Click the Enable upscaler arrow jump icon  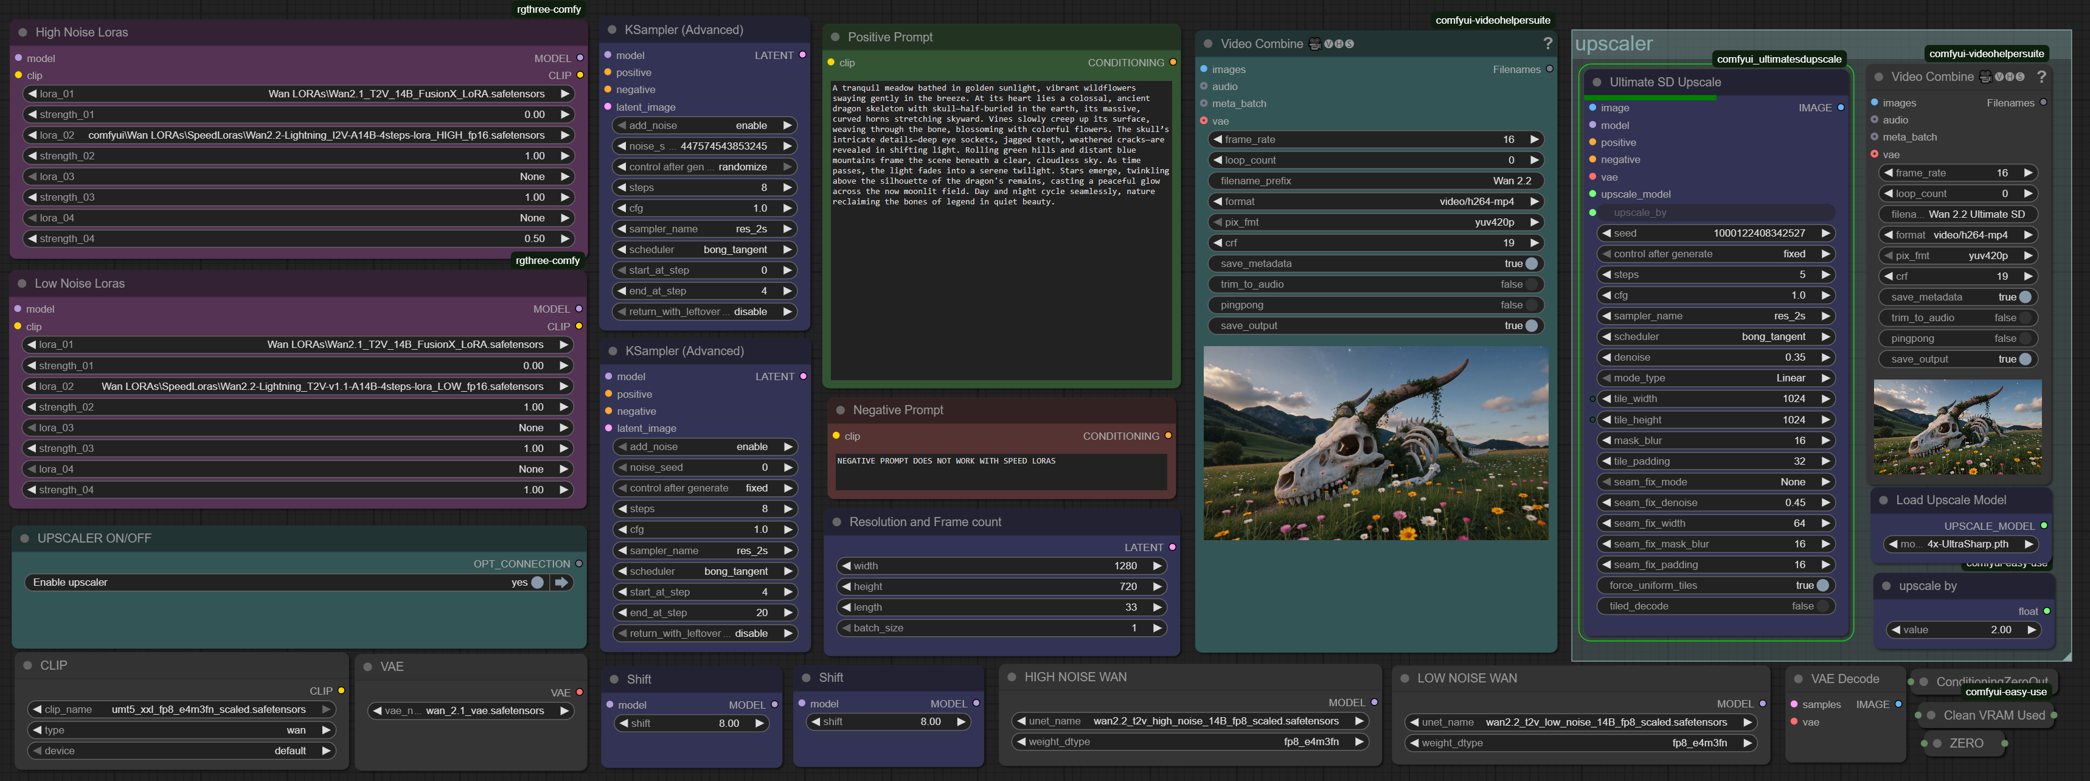[561, 582]
